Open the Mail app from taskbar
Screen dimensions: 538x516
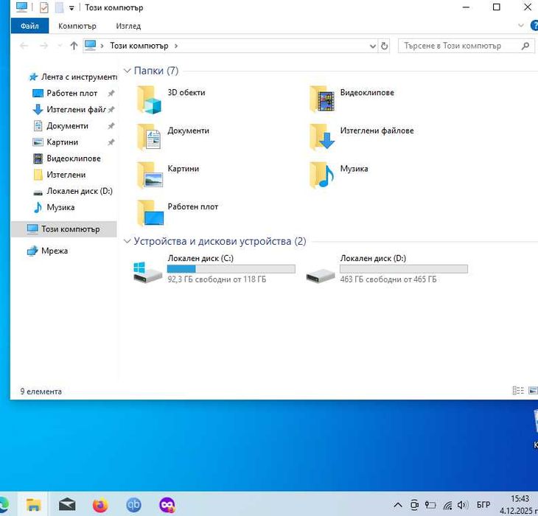(67, 505)
